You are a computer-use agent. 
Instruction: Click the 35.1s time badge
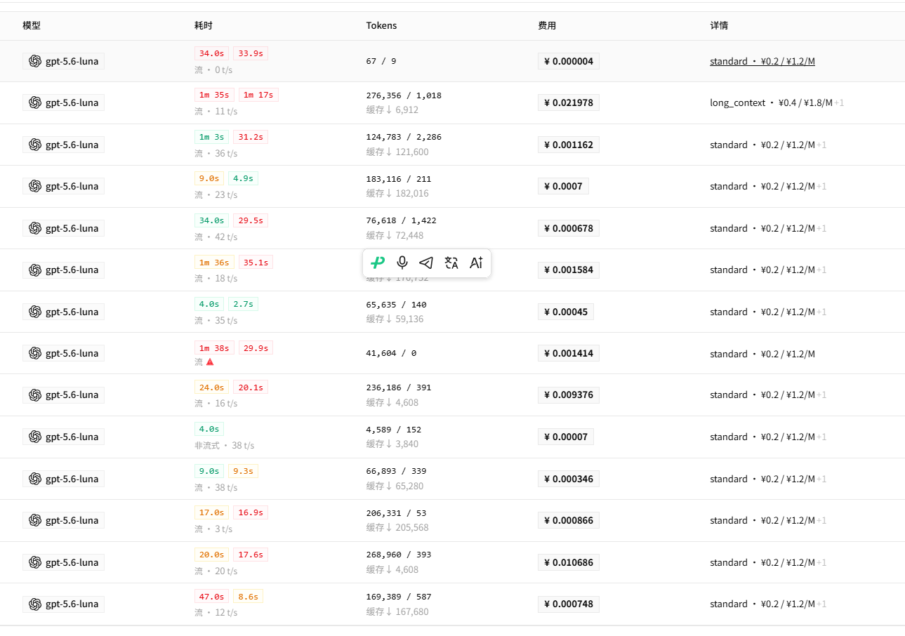coord(256,263)
